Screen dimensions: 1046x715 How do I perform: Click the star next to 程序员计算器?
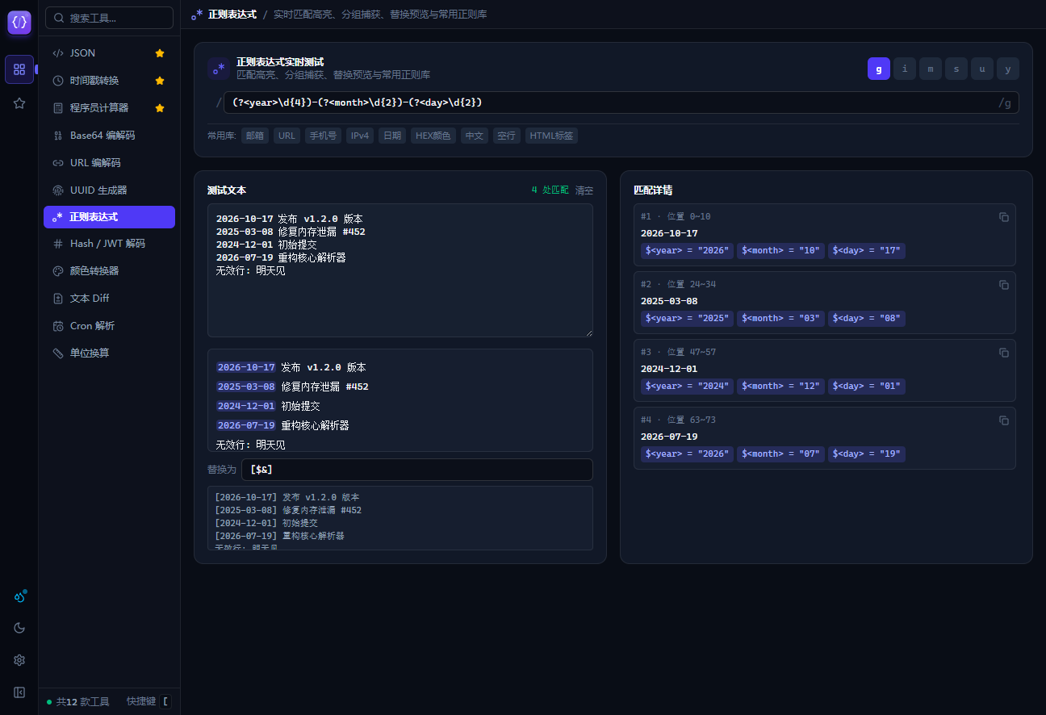coord(160,108)
